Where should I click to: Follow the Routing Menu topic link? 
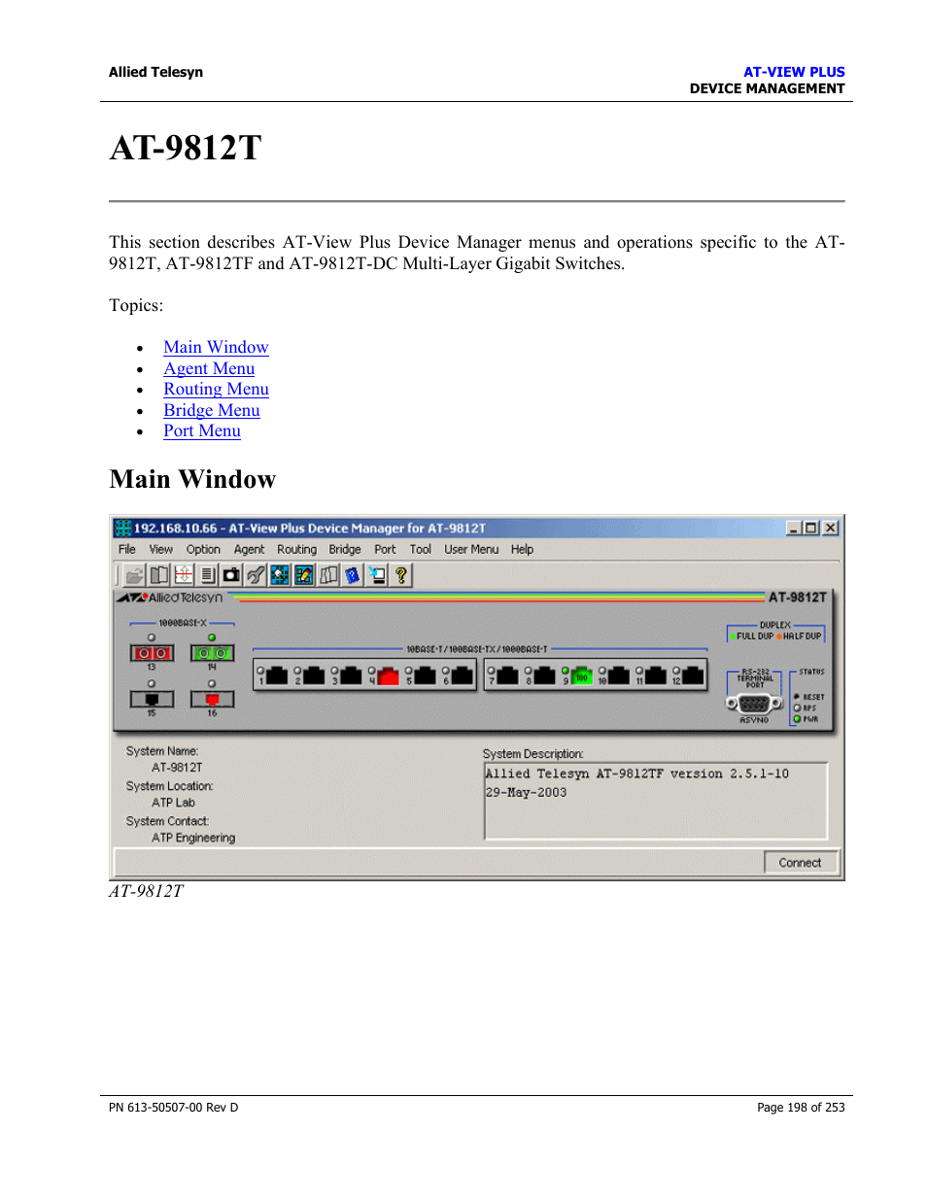pos(216,389)
